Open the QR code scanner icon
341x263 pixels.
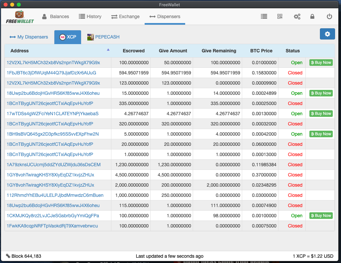(280, 16)
